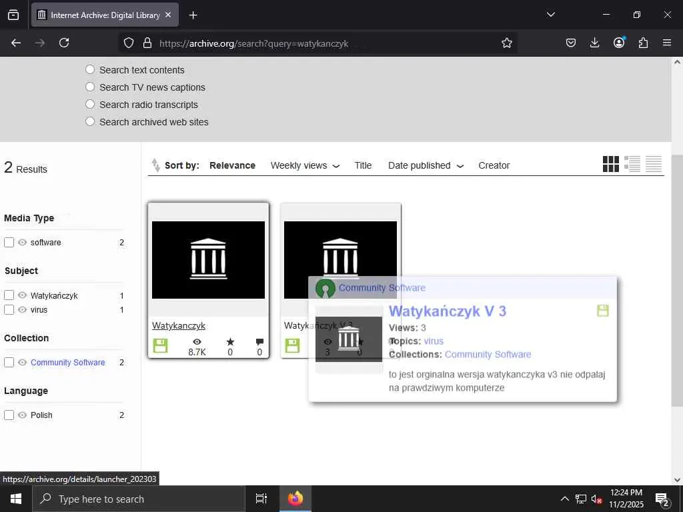Viewport: 683px width, 512px height.
Task: Click the taskbar search box
Action: 139,499
